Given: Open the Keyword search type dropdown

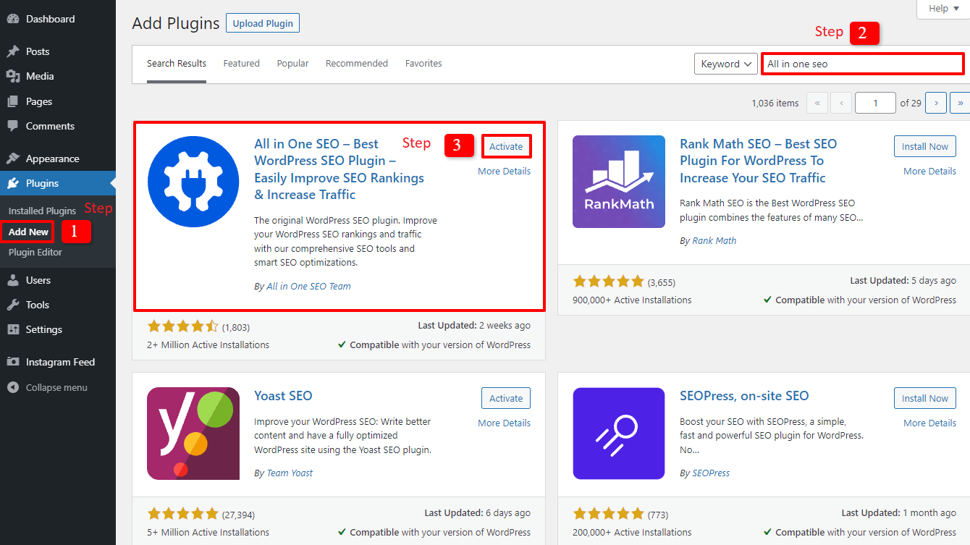Looking at the screenshot, I should coord(726,64).
